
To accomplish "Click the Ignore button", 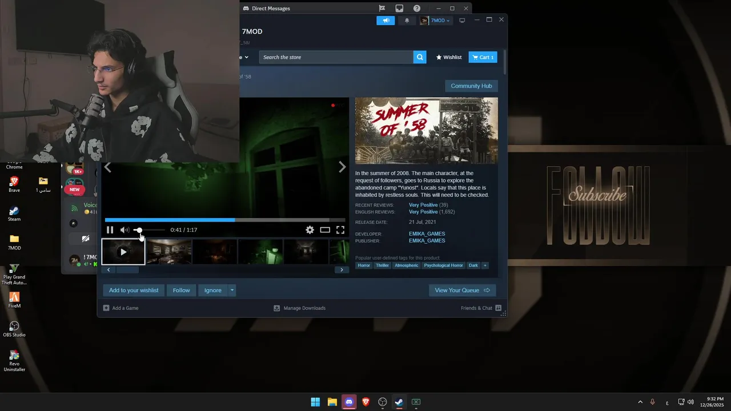I will [x=212, y=290].
